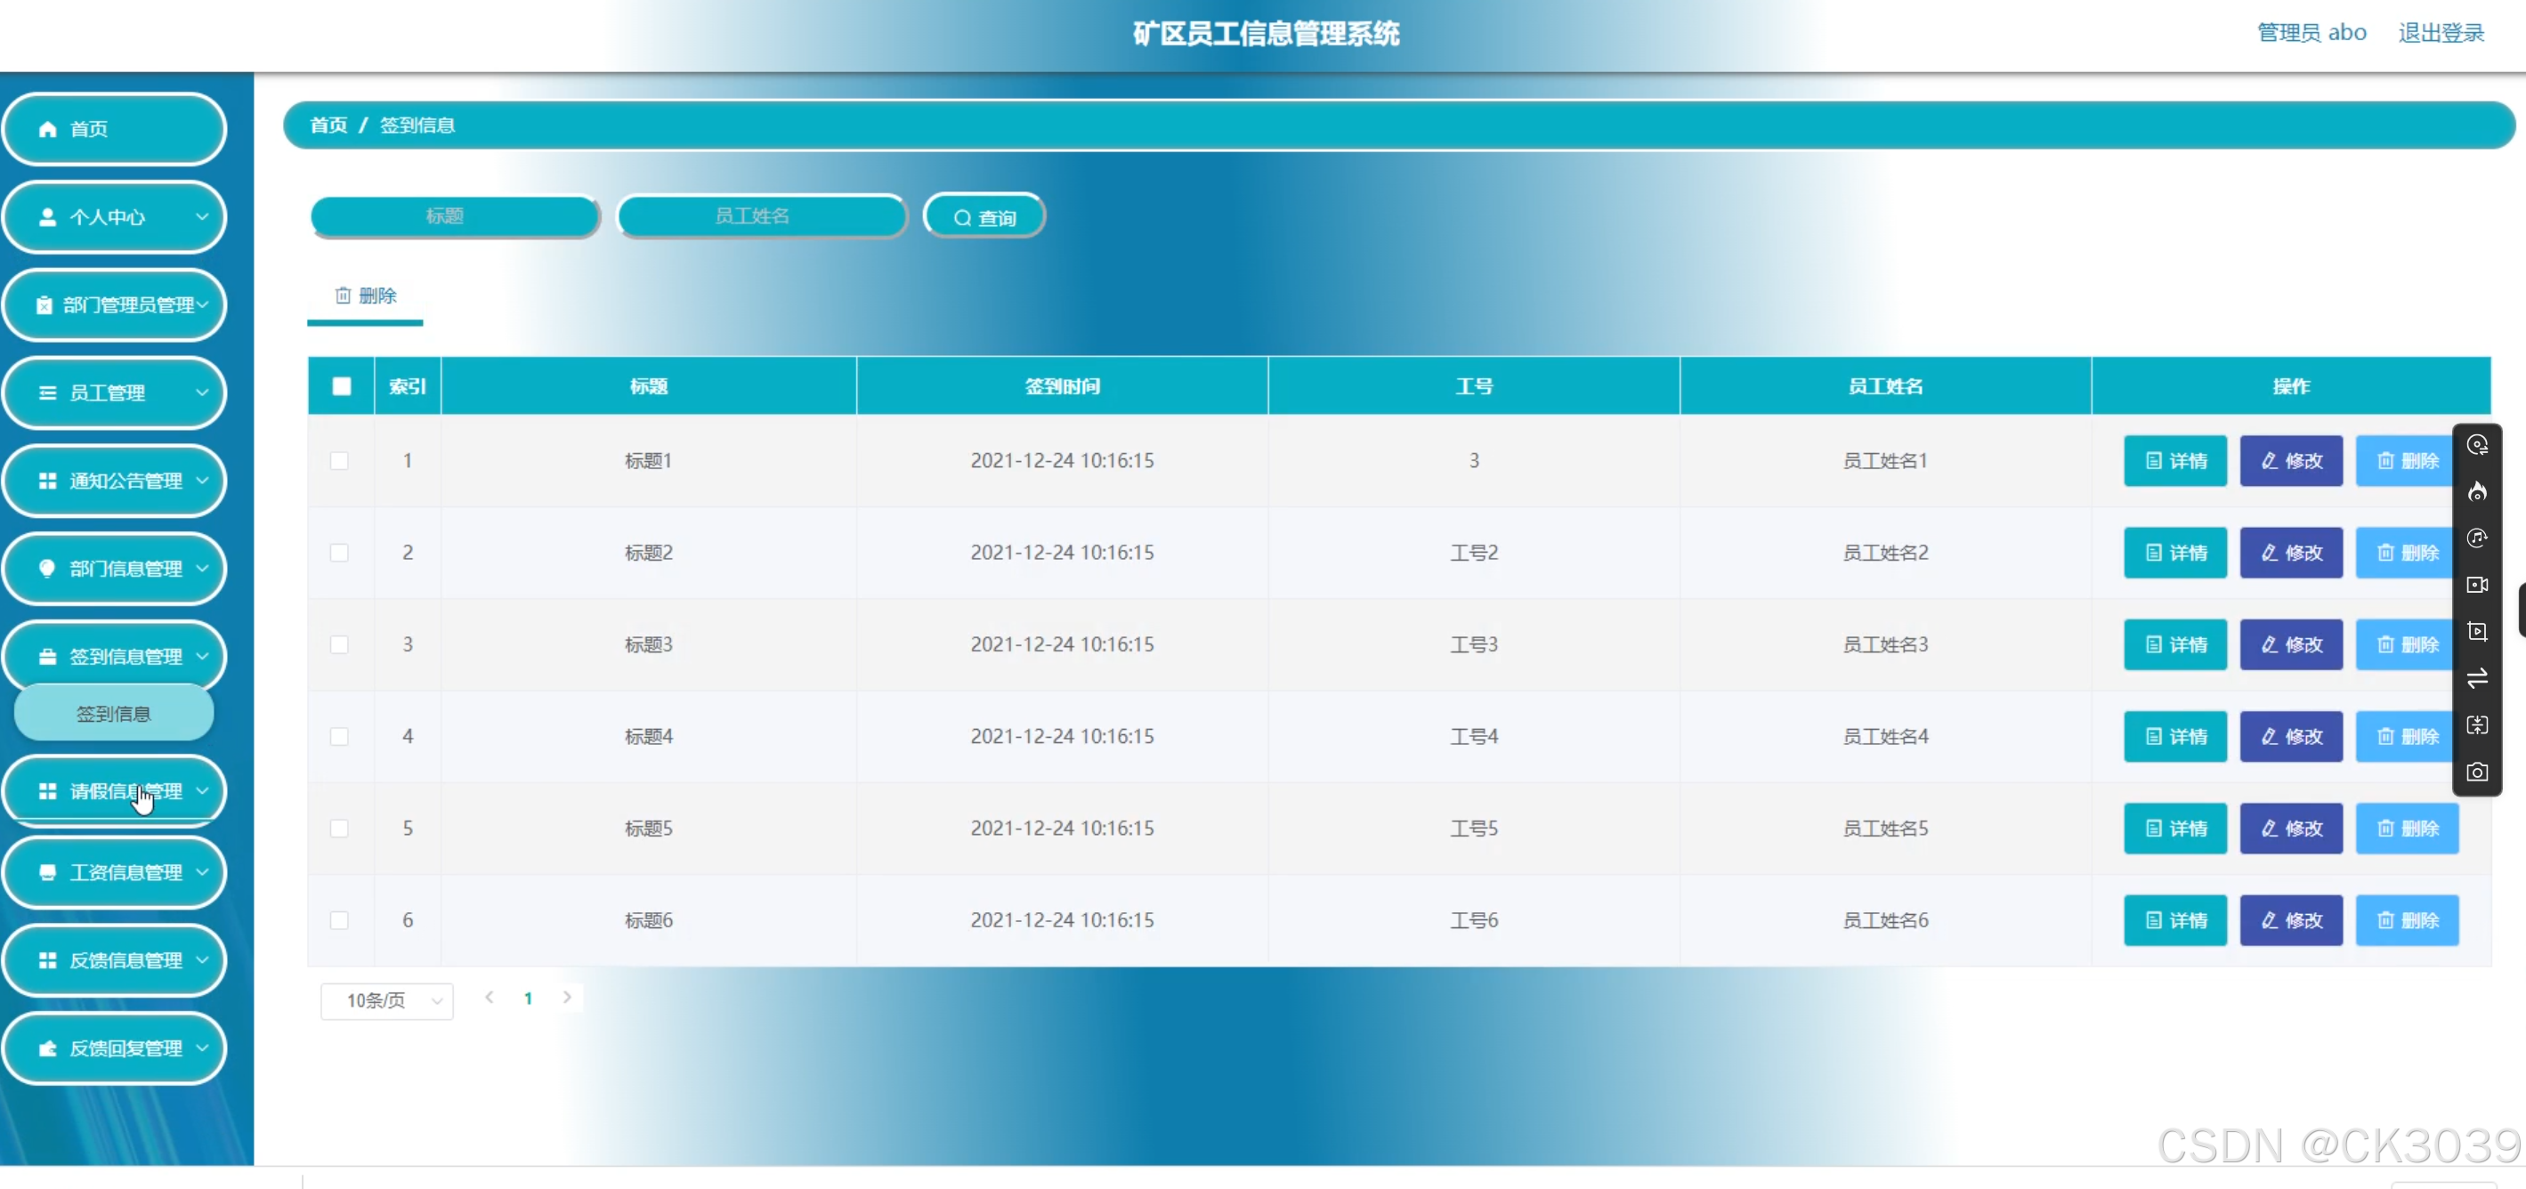Click the flame disc burn icon
Image resolution: width=2526 pixels, height=1189 pixels.
(2477, 491)
